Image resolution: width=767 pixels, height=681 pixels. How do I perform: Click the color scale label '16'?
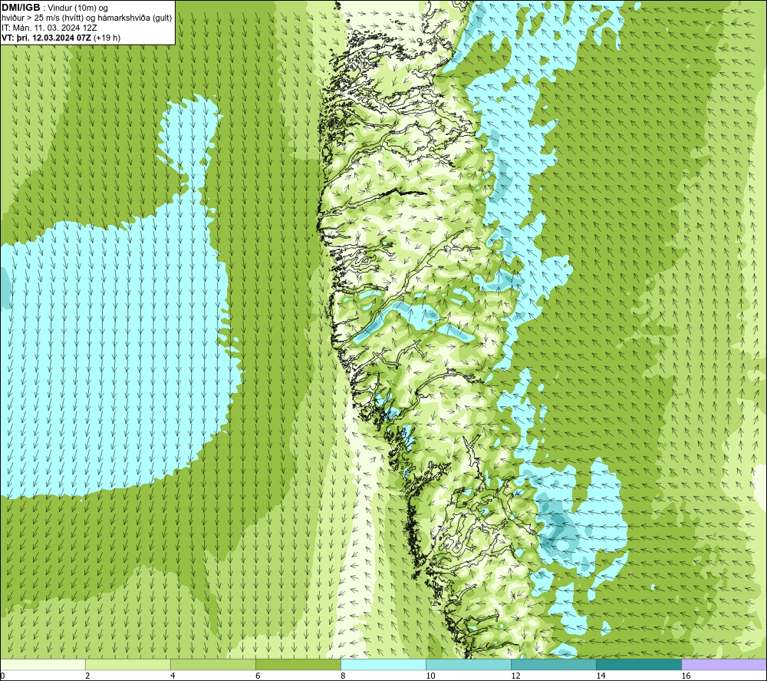click(686, 676)
